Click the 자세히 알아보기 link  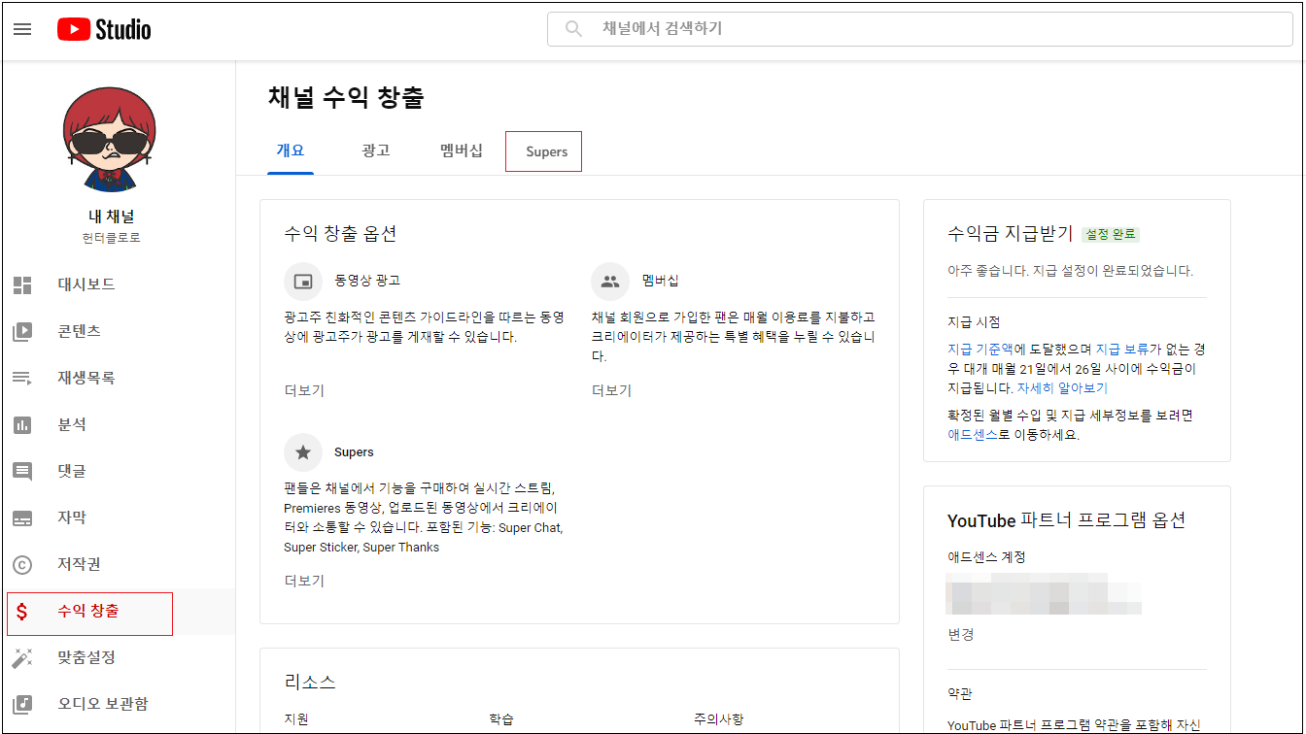[x=1062, y=387]
